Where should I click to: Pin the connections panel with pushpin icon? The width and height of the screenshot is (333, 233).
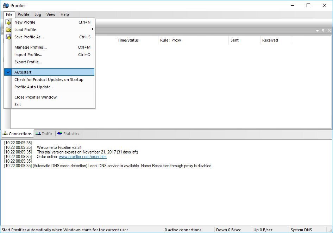(x=323, y=31)
